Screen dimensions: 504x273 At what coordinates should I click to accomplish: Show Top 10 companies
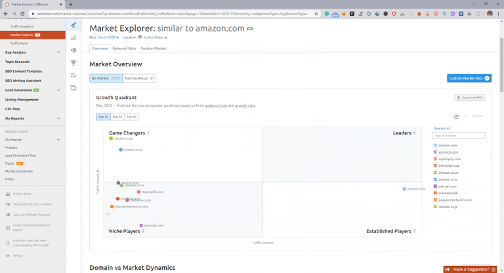[103, 117]
